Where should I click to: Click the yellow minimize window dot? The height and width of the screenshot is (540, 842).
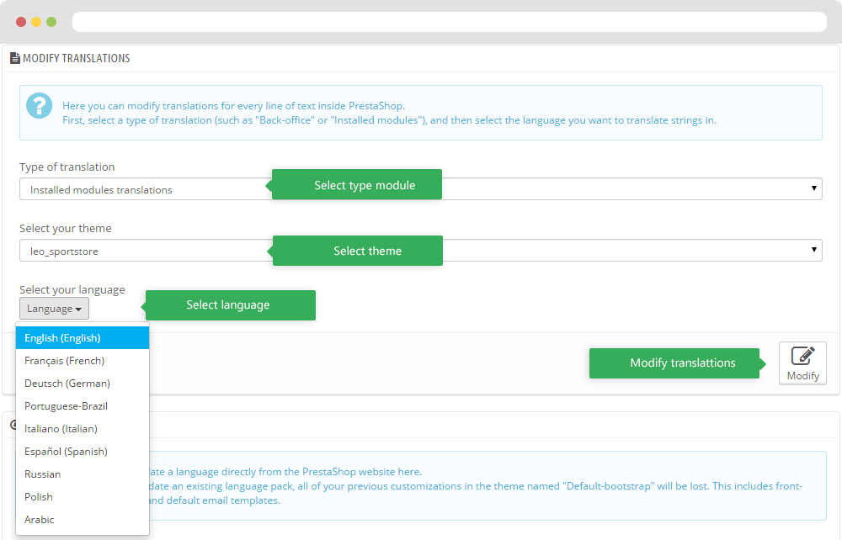pos(36,22)
